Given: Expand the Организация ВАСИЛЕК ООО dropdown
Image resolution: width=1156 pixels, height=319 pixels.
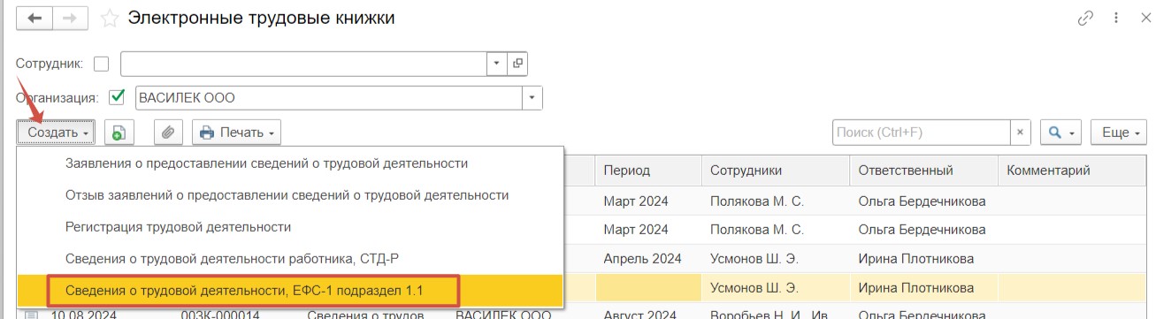Looking at the screenshot, I should pos(532,97).
